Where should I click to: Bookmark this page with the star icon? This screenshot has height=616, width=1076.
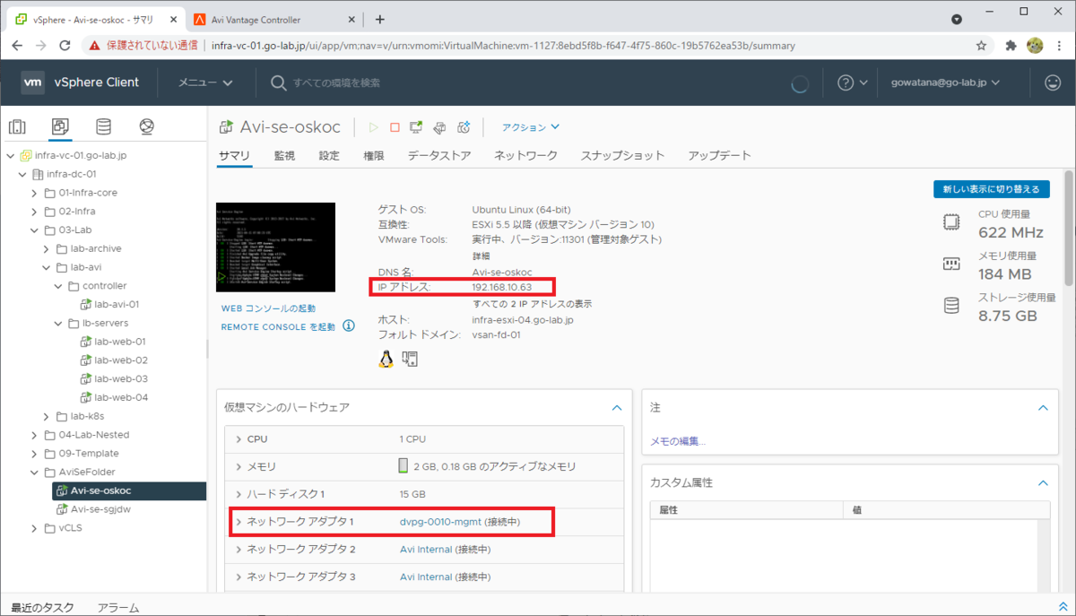click(982, 45)
